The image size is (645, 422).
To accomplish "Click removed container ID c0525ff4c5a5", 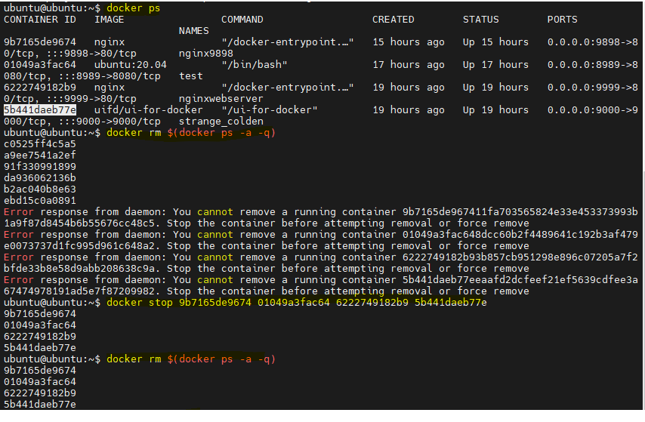I will tap(40, 144).
